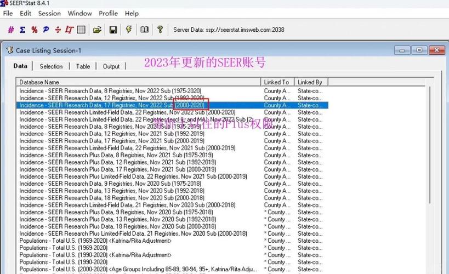The width and height of the screenshot is (449, 274).
Task: Select Research Plus Data, 8 Registries, Nov 2021 Sub
Action: pos(116,155)
